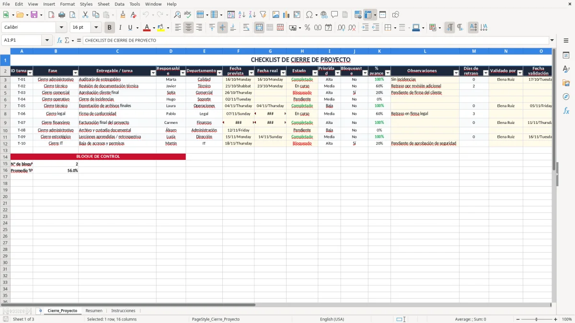Open Find & Replace icon
The width and height of the screenshot is (575, 323).
[x=177, y=15]
